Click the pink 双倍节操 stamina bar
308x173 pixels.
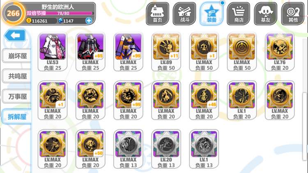[60, 13]
